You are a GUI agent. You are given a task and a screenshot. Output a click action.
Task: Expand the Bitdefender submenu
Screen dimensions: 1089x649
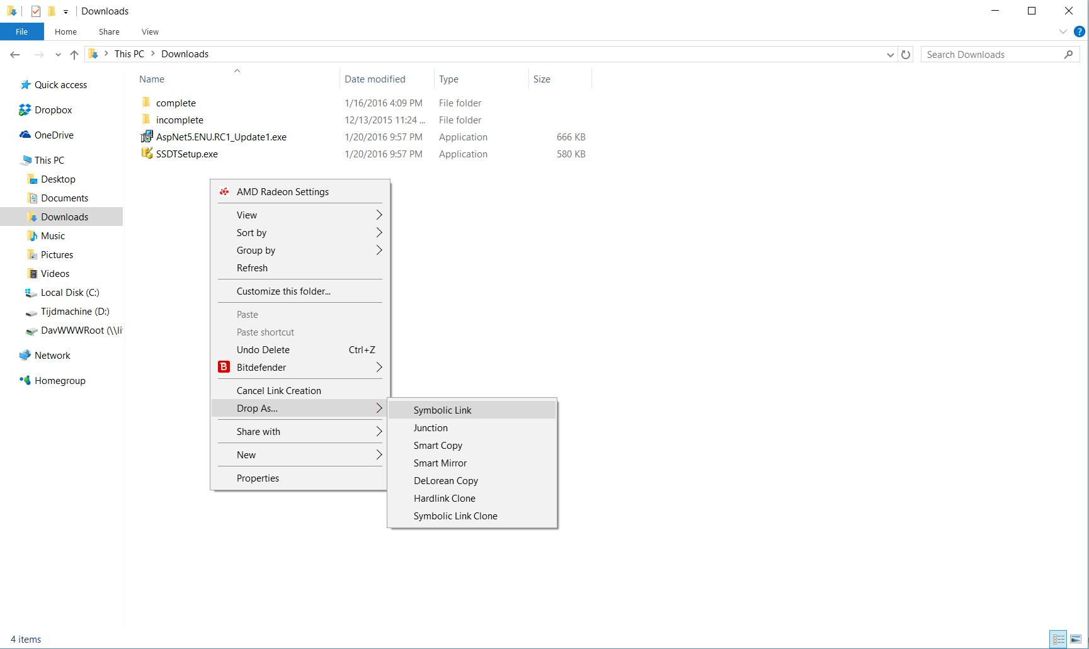click(x=300, y=368)
